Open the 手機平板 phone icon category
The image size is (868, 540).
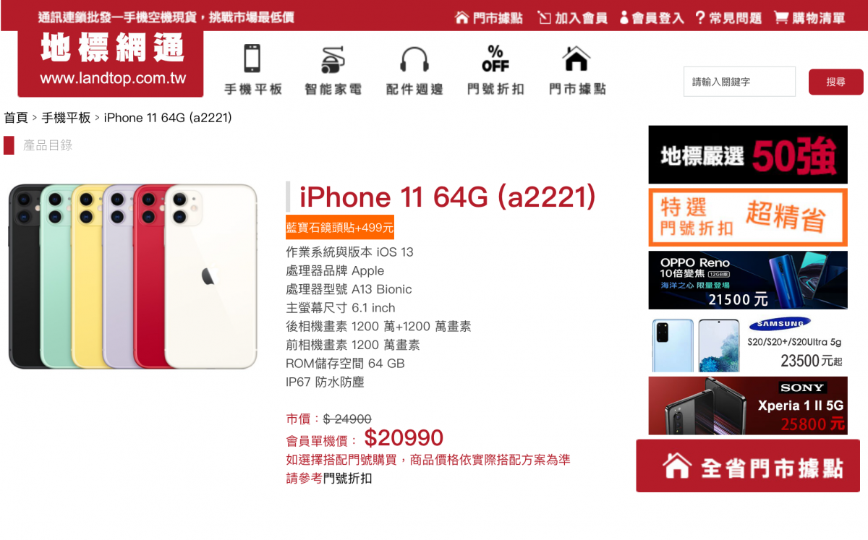(x=252, y=70)
